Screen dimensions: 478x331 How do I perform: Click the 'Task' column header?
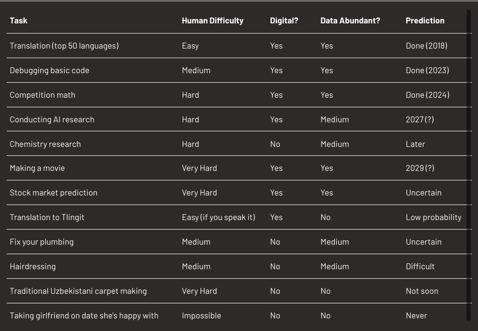tap(19, 21)
